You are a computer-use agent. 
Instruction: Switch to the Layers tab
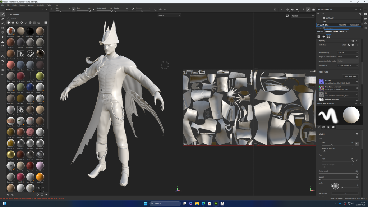click(320, 32)
